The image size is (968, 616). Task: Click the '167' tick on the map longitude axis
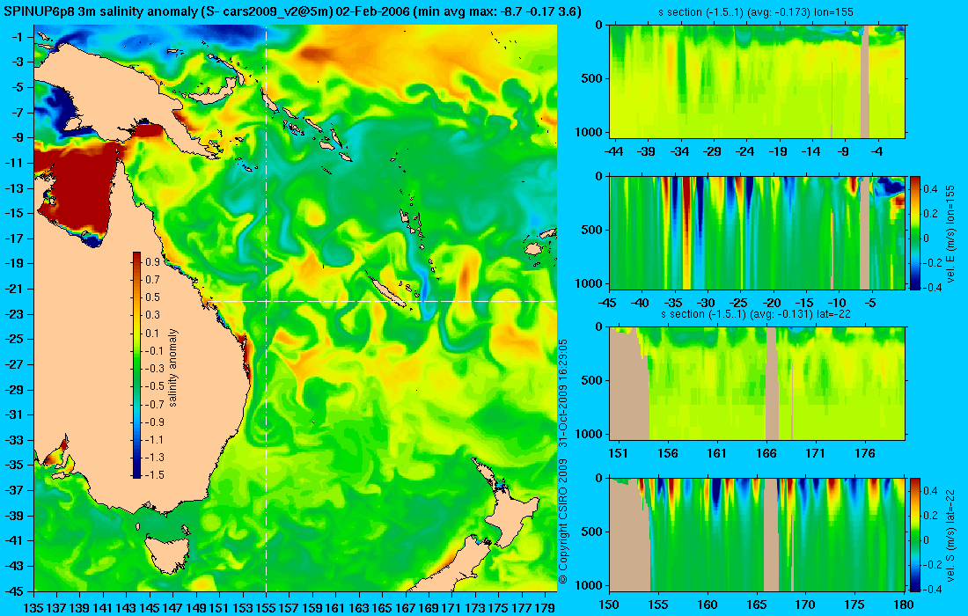[x=405, y=608]
